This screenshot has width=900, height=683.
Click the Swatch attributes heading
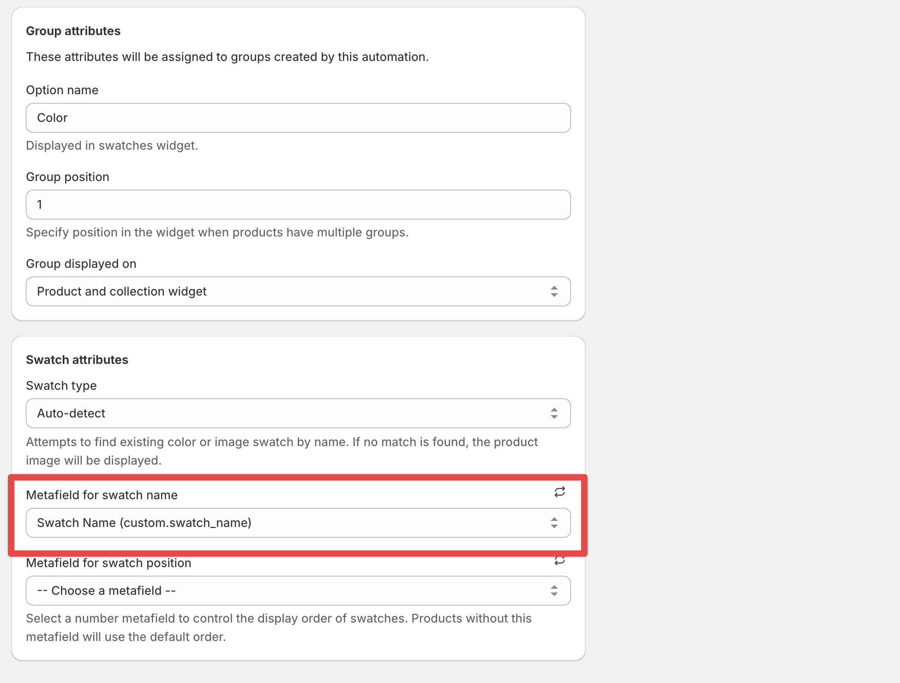(77, 360)
